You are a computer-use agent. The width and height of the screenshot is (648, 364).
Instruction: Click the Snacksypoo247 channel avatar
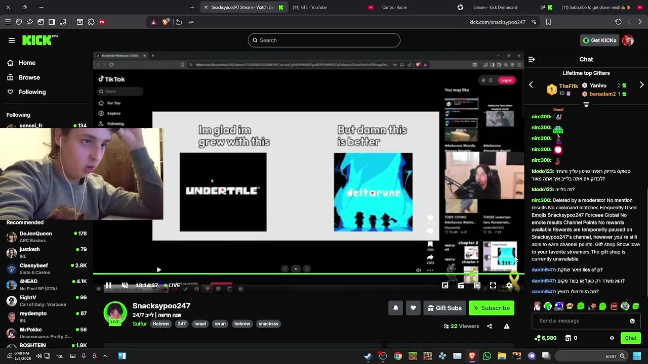(115, 313)
